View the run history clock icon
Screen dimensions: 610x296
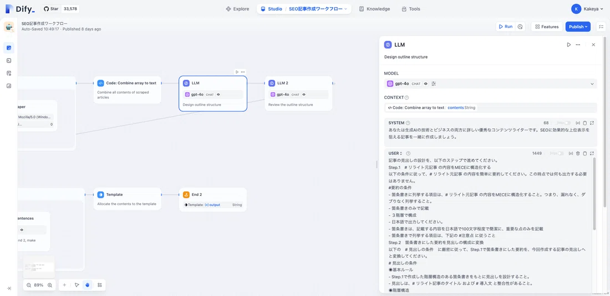click(520, 27)
